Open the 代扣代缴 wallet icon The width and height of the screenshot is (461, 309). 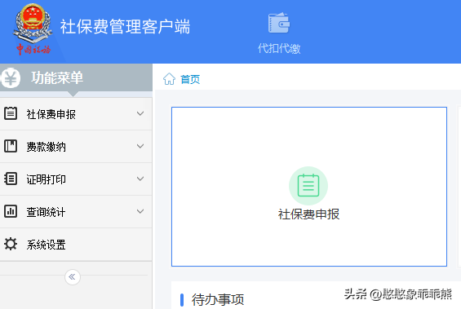pyautogui.click(x=279, y=23)
